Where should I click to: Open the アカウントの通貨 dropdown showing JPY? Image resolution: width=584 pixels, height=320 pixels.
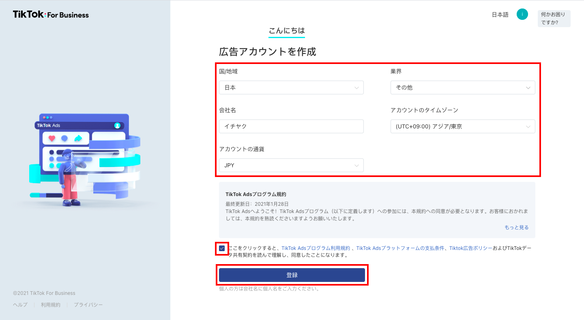pos(291,165)
